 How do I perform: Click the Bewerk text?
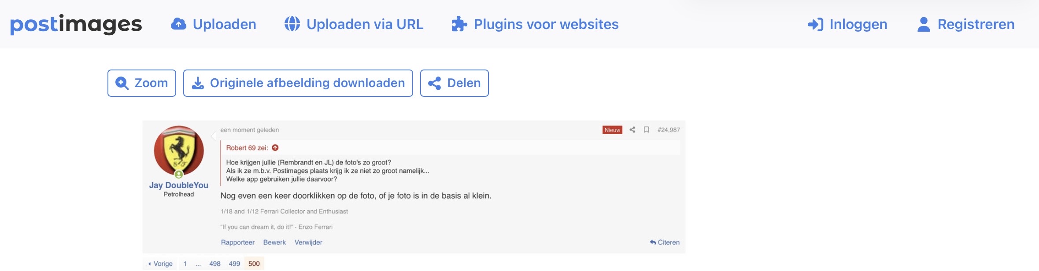274,242
